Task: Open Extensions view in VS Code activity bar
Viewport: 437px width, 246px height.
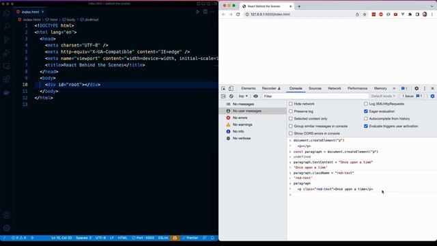Action: point(6,79)
